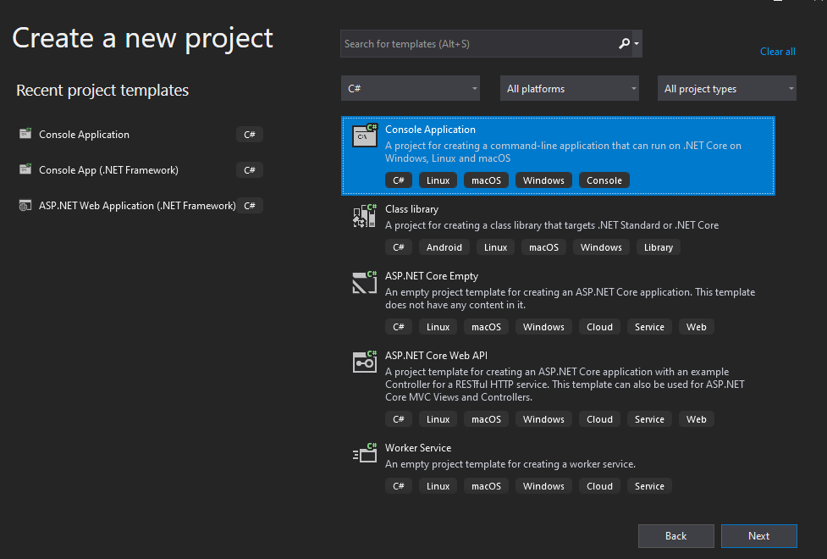Expand search options arrow beside magnifier
Screen dimensions: 827x559
tap(637, 44)
